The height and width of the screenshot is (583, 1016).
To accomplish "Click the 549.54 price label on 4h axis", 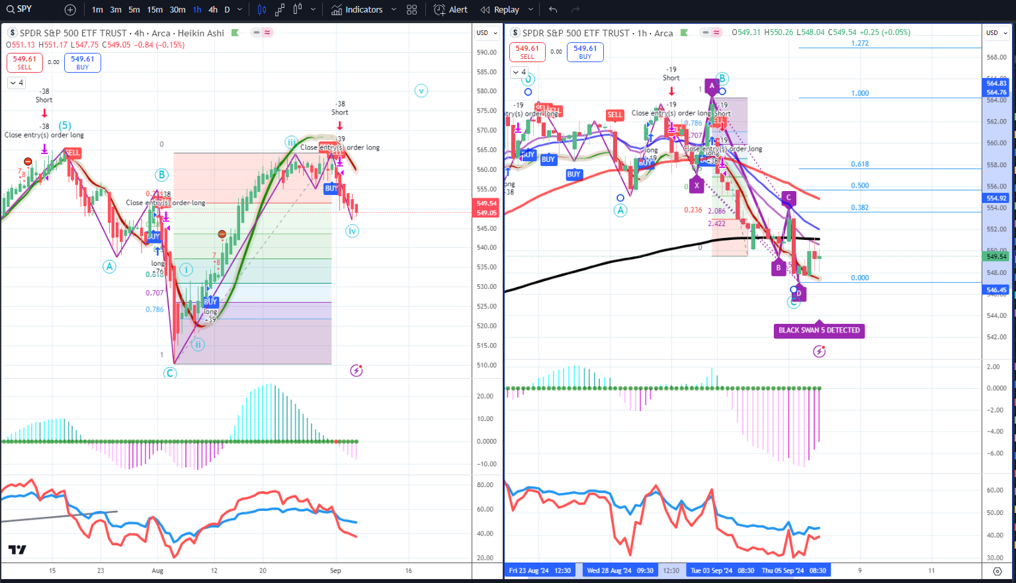I will pos(487,204).
